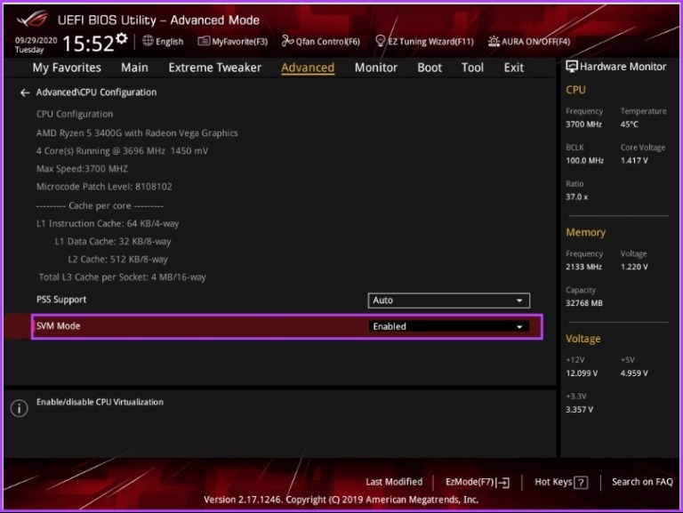Open the PSS Support dropdown

(x=448, y=301)
